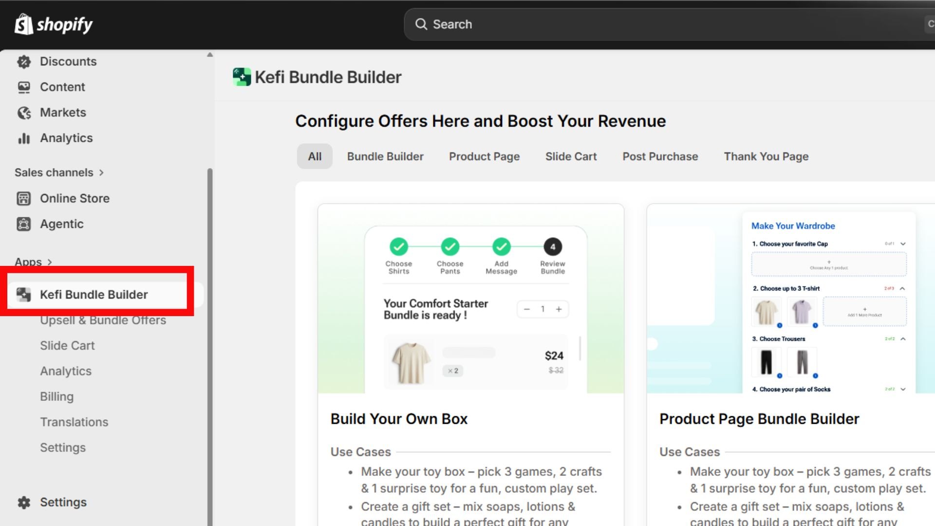Screen dimensions: 935x526
Task: Select the All offers tab
Action: click(315, 156)
